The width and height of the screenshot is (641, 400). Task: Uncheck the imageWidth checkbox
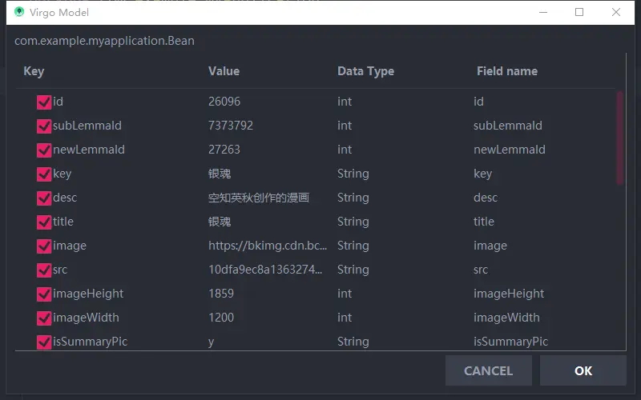44,318
